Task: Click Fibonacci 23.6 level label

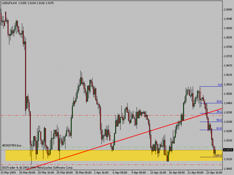Action: point(219,101)
